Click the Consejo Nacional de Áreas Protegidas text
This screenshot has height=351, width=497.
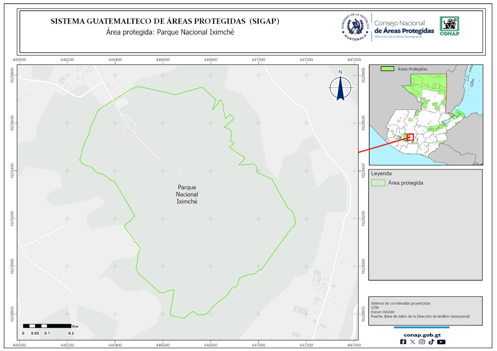[x=404, y=27]
